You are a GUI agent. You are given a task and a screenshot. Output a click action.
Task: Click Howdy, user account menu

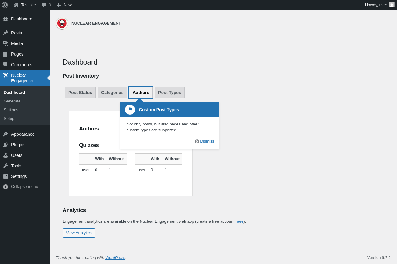pos(380,5)
